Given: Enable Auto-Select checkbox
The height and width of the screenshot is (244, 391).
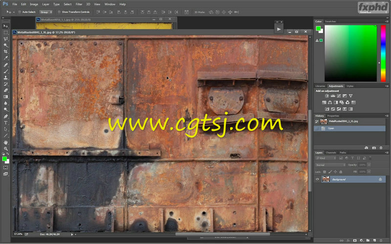Looking at the screenshot, I should 20,12.
